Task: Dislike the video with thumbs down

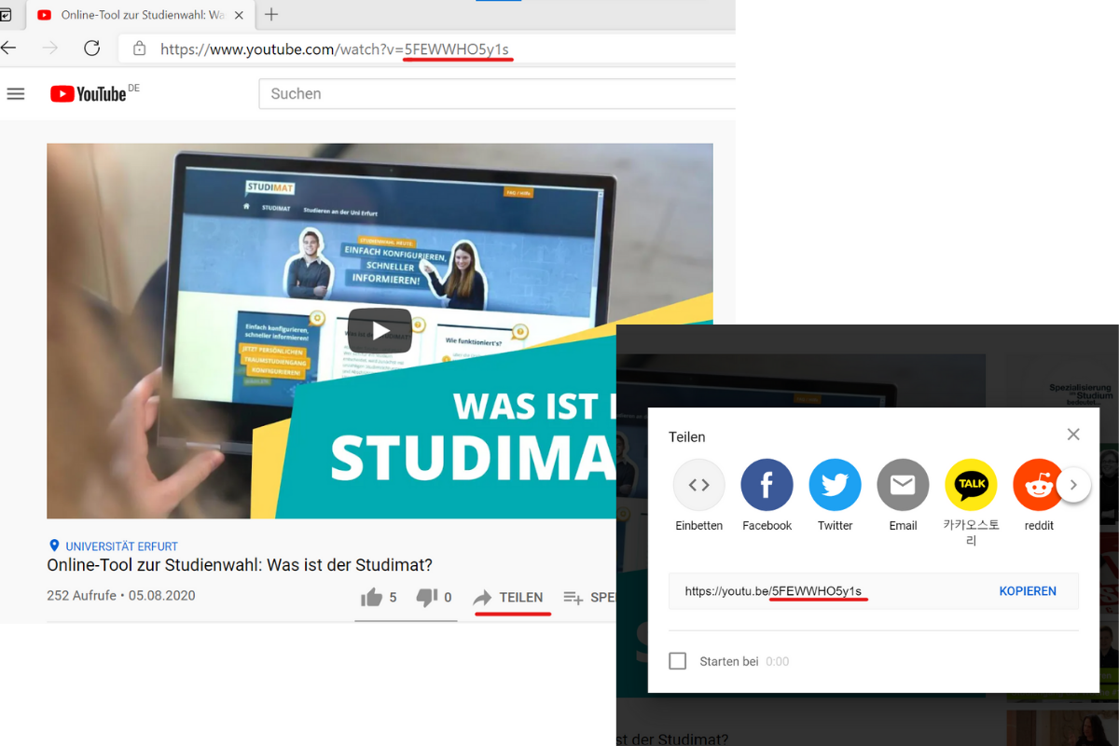Action: tap(427, 598)
